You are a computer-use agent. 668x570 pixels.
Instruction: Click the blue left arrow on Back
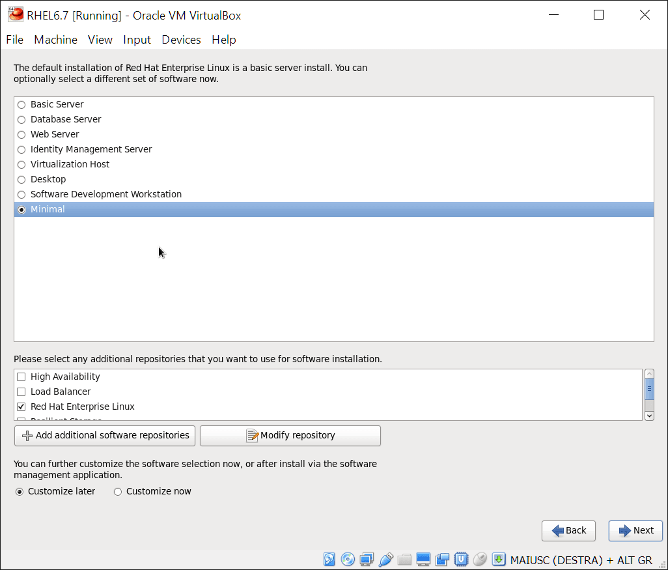click(x=558, y=531)
